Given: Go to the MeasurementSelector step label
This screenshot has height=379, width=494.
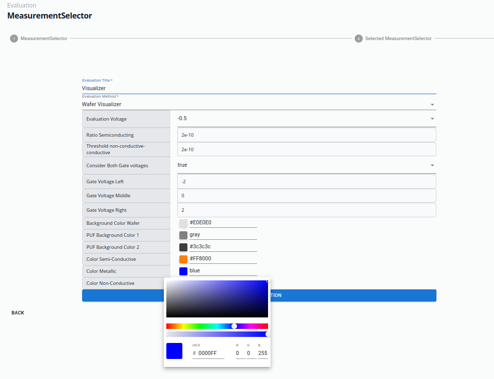Looking at the screenshot, I should (44, 39).
